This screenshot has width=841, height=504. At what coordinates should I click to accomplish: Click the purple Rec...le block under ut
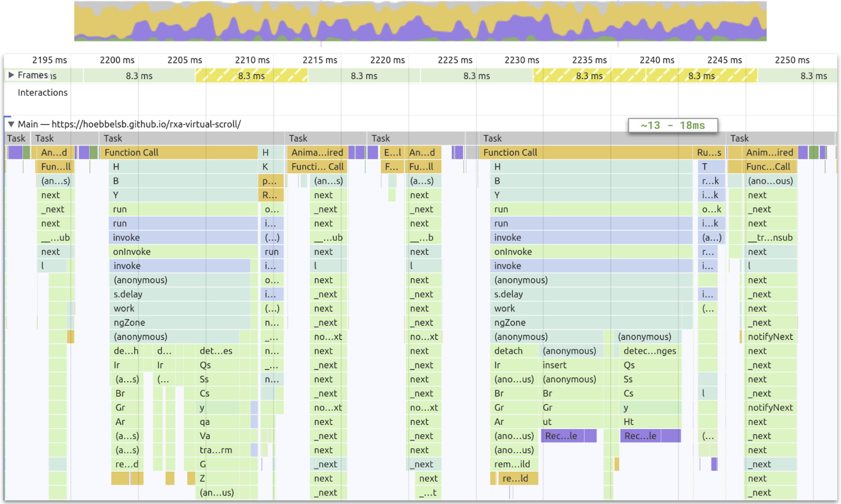click(562, 436)
